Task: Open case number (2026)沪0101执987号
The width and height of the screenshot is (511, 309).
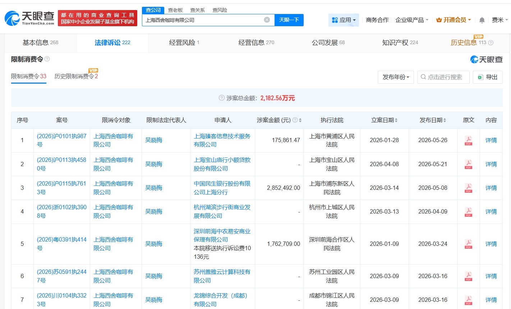Action: (62, 140)
